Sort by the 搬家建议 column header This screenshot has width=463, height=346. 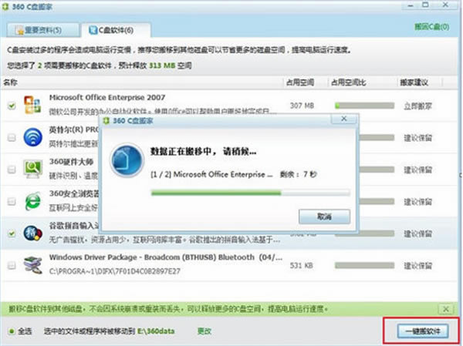[414, 82]
